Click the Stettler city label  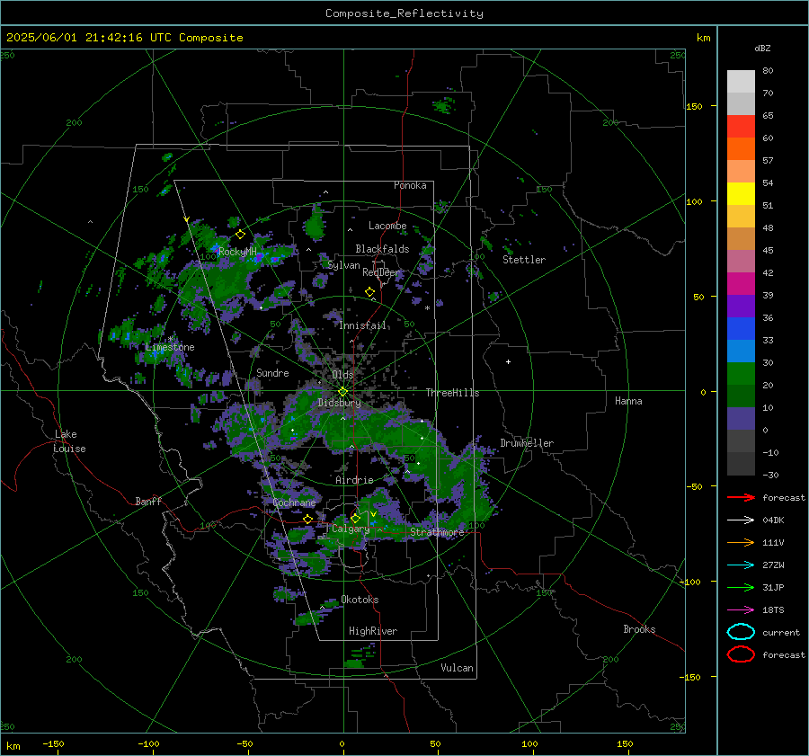524,260
